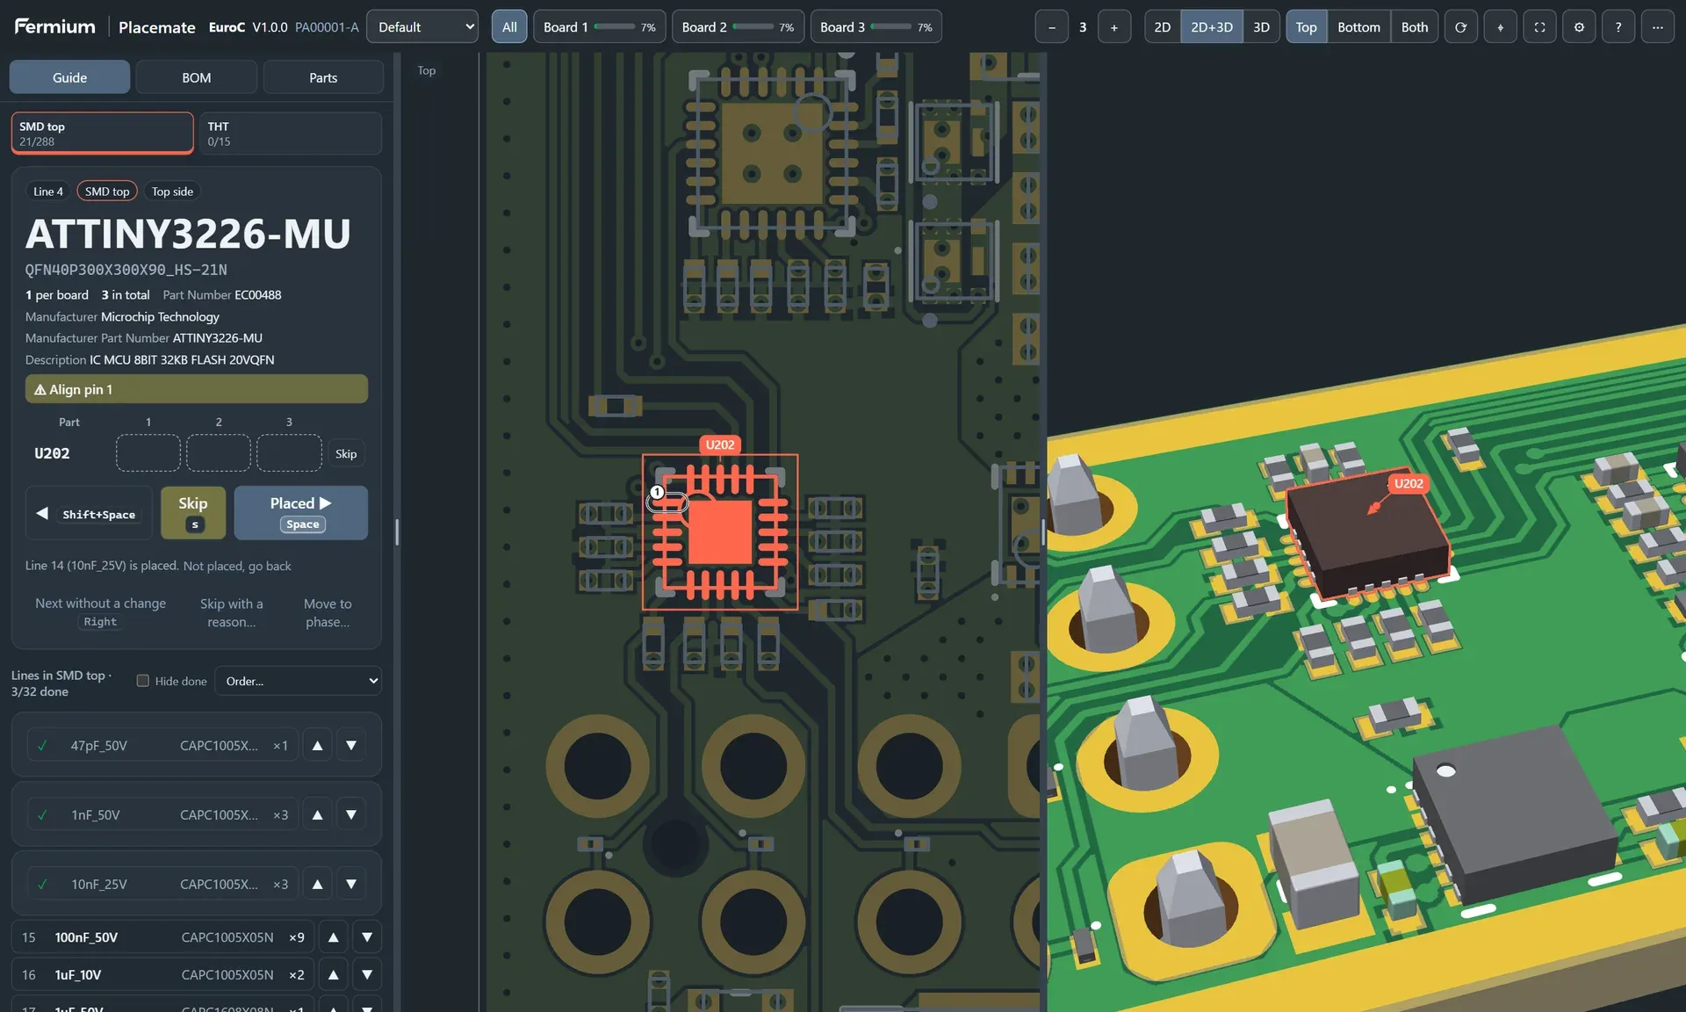Click board slot 1 box for U202
The image size is (1686, 1012).
click(x=148, y=453)
